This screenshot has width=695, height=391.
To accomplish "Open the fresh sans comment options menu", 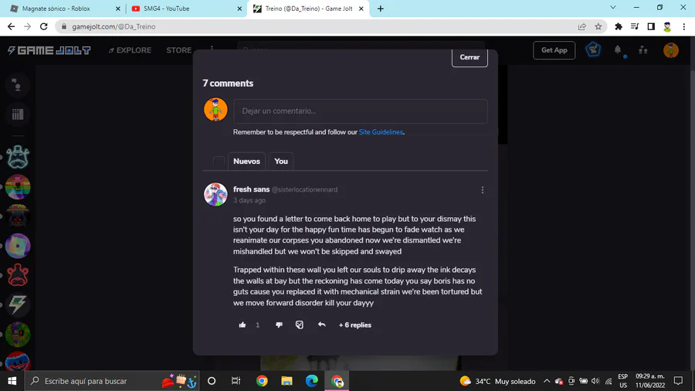I will [x=482, y=190].
